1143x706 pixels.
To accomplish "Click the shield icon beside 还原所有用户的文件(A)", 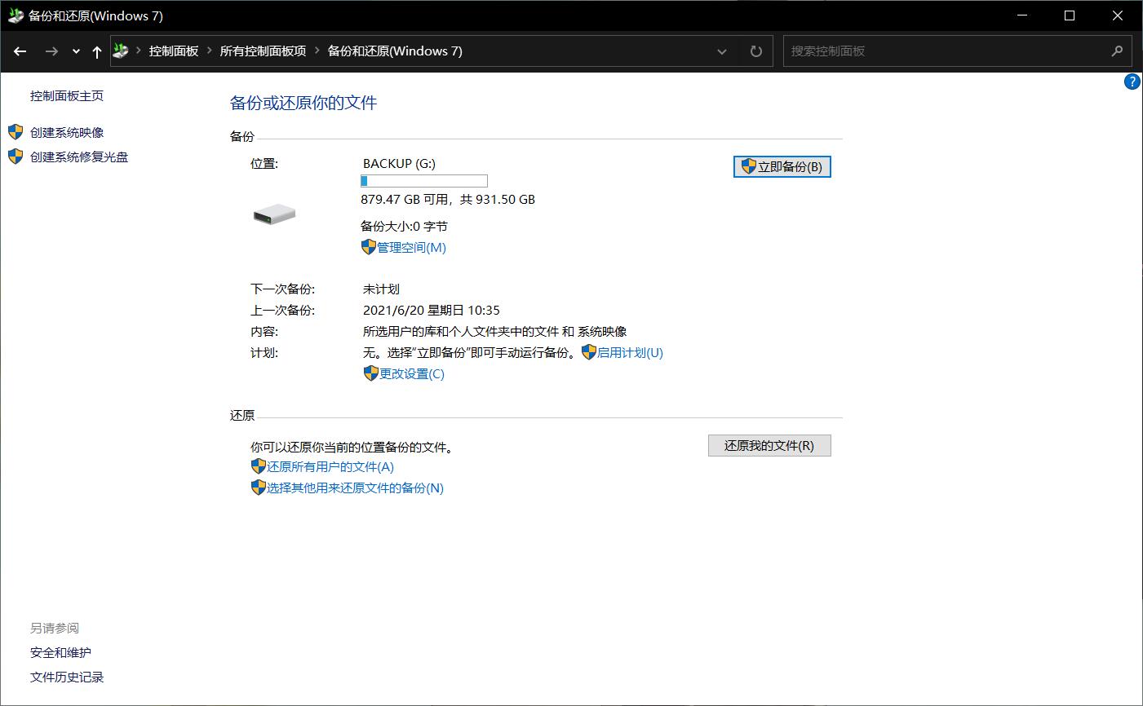I will [259, 466].
